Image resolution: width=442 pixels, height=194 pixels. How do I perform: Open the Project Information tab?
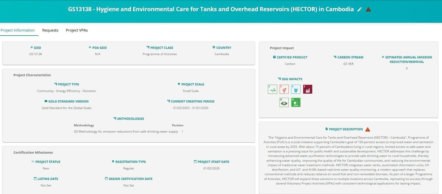click(x=18, y=30)
